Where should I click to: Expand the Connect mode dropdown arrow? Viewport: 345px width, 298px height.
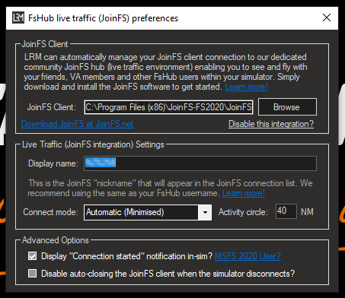click(x=205, y=212)
